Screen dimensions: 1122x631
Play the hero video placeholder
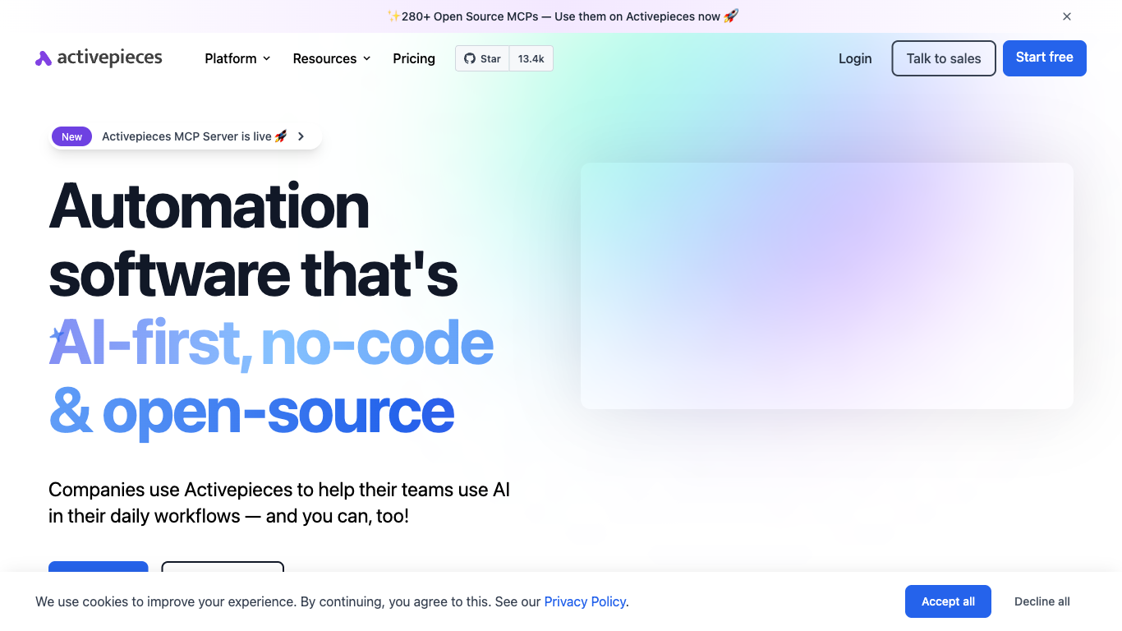pos(827,286)
